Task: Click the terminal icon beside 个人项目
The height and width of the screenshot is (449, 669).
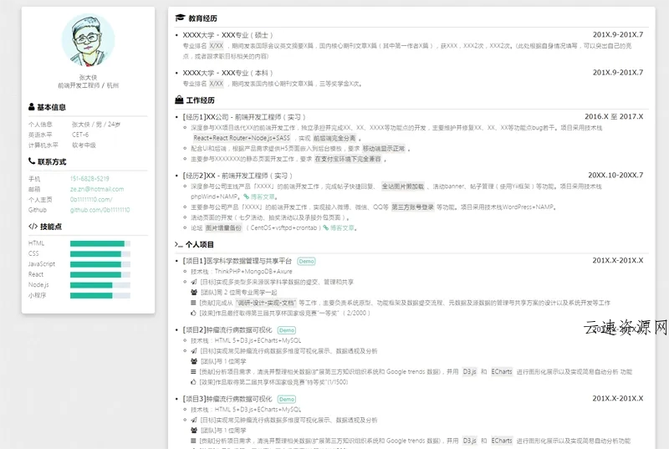Action: pos(179,245)
